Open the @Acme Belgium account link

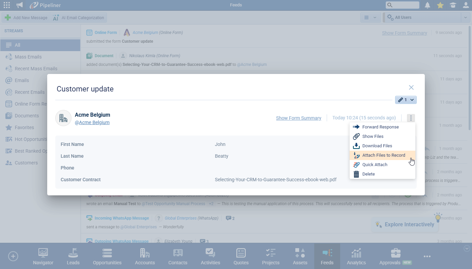pos(92,122)
